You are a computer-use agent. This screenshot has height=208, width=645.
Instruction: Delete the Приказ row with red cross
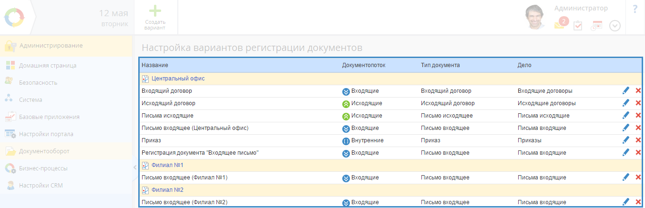(x=638, y=140)
